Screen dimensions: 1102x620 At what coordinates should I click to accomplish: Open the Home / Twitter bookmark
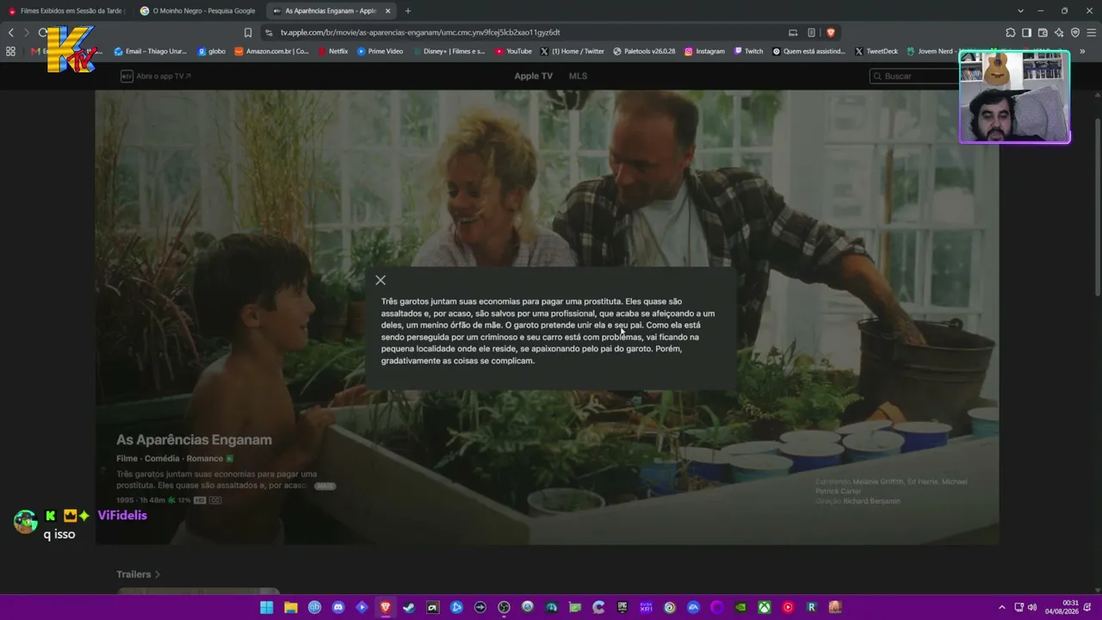pyautogui.click(x=573, y=52)
